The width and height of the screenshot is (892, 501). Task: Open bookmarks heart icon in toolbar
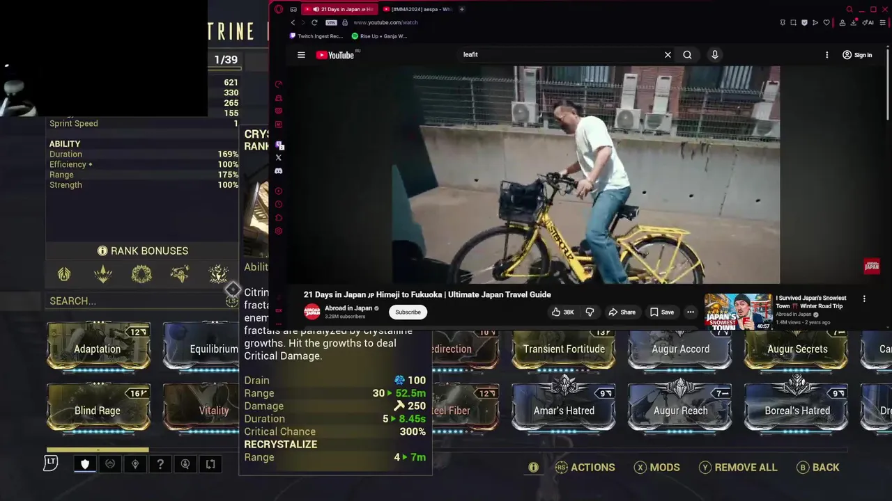[x=826, y=22]
